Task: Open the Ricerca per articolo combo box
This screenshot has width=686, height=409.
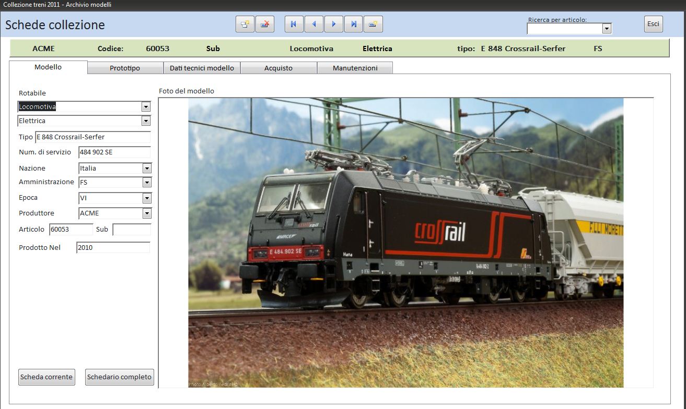Action: (607, 29)
